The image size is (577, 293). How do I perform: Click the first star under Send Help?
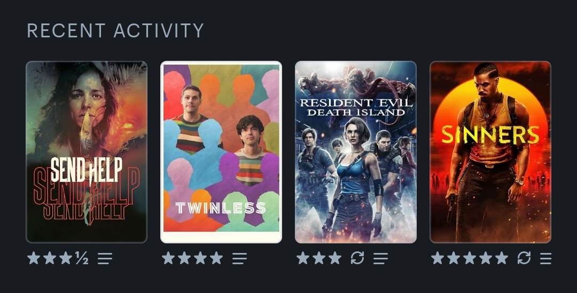(34, 258)
